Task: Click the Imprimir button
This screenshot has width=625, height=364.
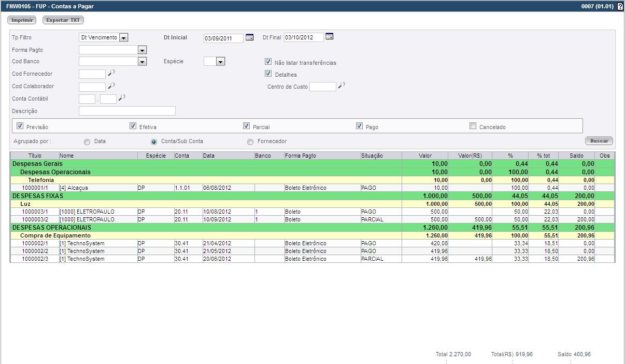Action: 22,20
